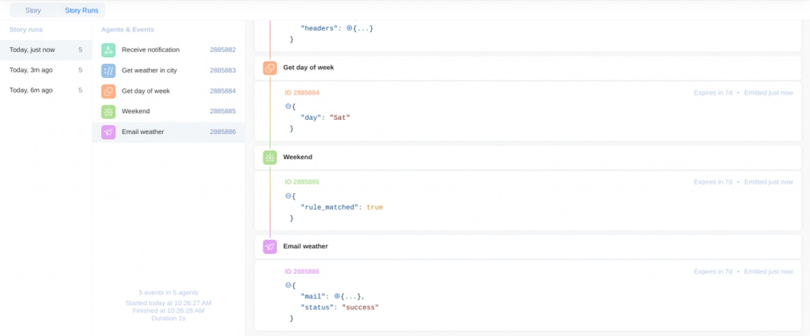Open the story run from 3m ago
This screenshot has height=336, width=810.
click(31, 70)
